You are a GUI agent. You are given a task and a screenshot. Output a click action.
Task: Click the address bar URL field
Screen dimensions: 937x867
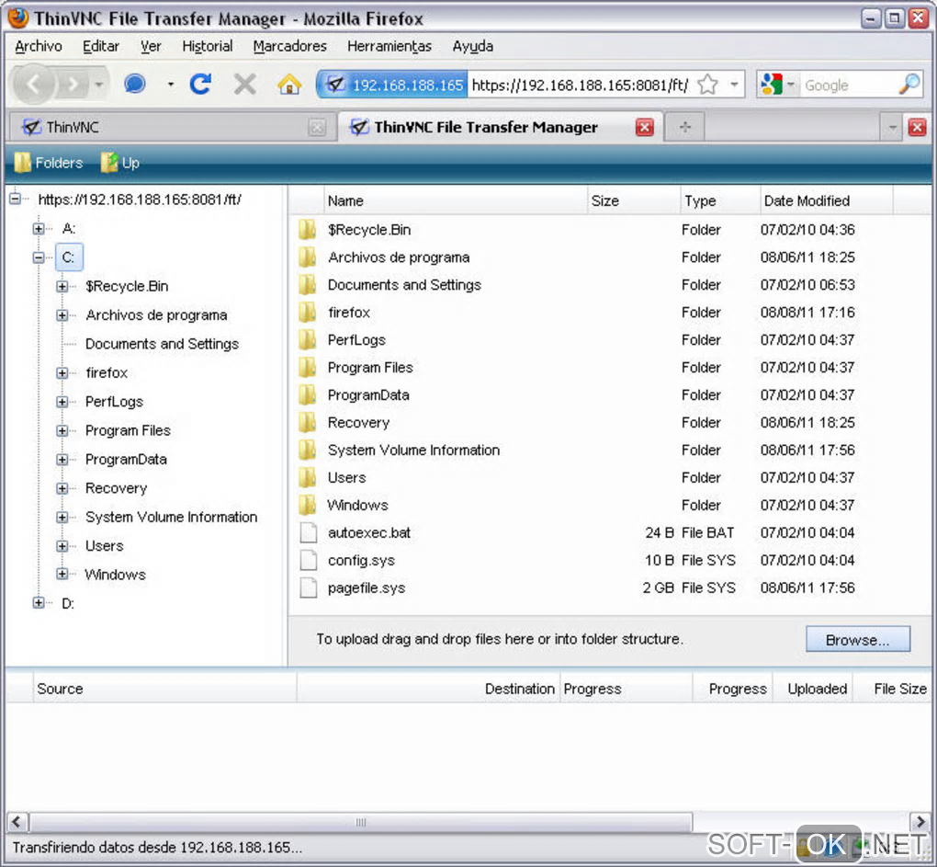[x=580, y=85]
